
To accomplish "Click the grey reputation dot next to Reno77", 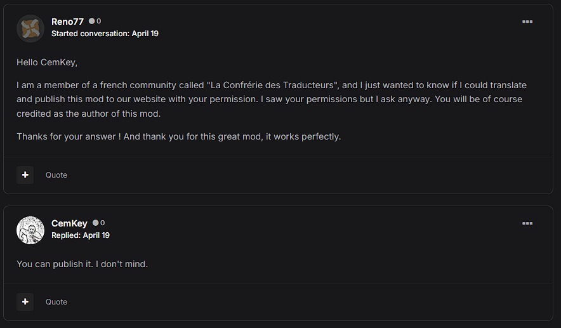I will [x=92, y=21].
